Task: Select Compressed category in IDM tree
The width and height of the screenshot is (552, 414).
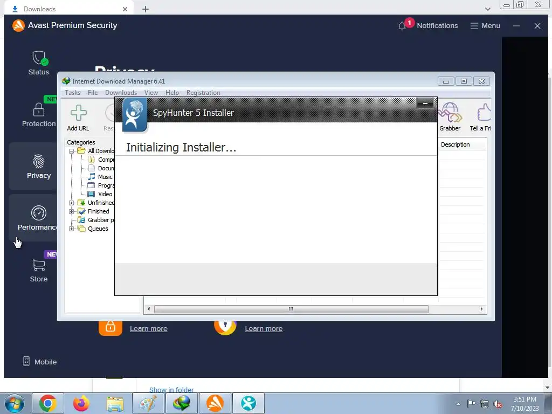Action: point(101,160)
